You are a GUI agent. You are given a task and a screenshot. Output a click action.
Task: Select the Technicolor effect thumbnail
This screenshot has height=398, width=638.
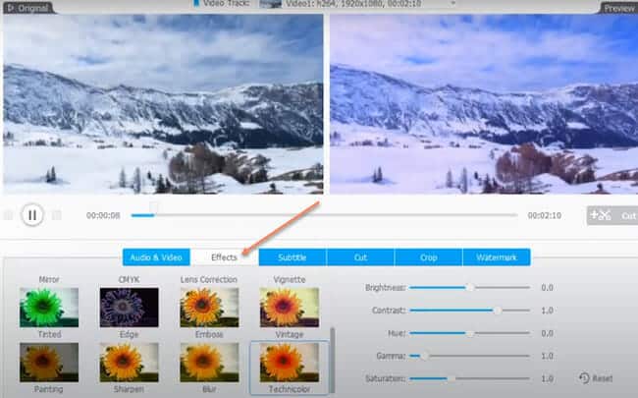pos(290,363)
